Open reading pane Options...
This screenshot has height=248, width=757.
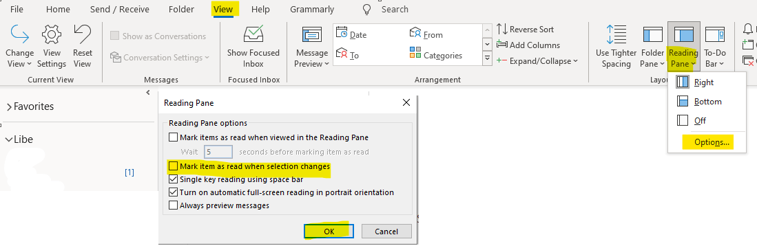pos(712,142)
